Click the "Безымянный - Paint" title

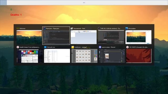click(x=79, y=28)
